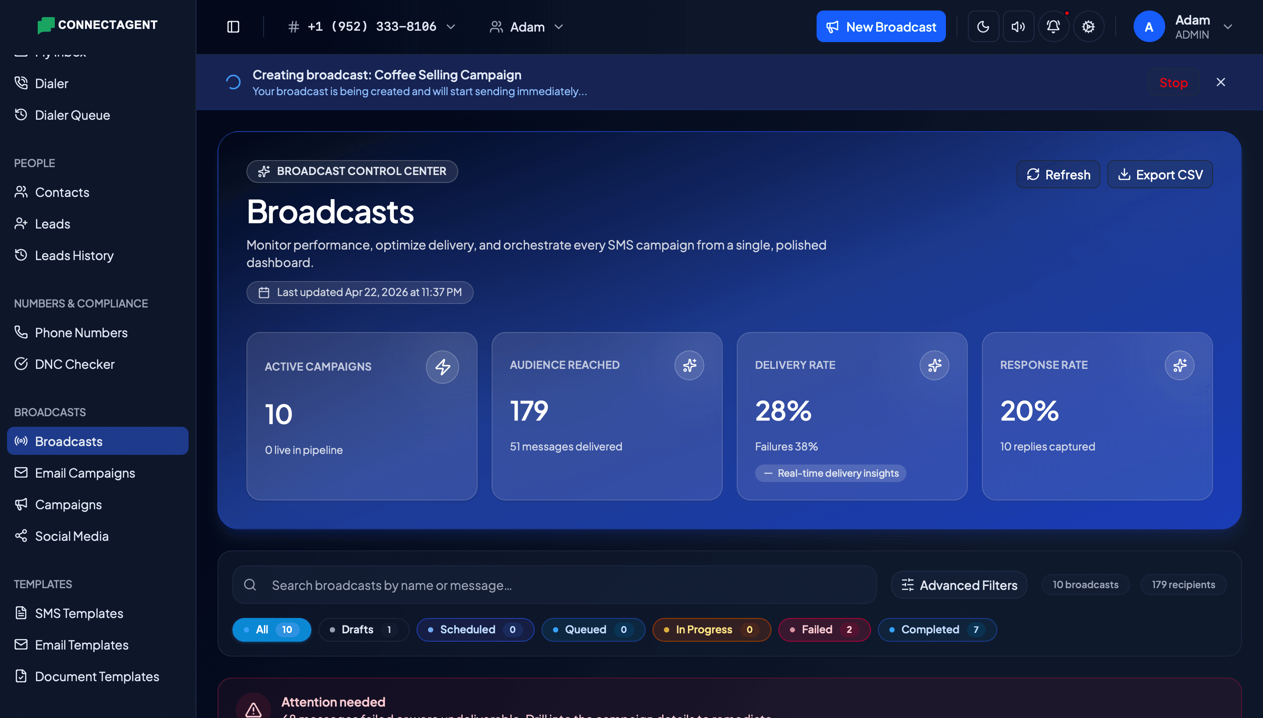Open notifications bell icon
1263x718 pixels.
coord(1053,27)
